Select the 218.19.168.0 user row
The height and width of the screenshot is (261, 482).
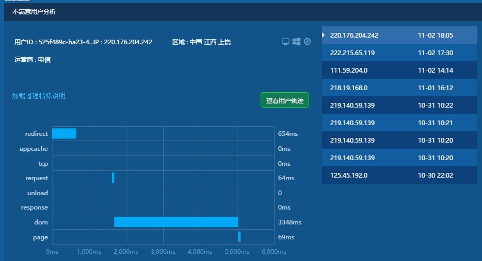399,88
